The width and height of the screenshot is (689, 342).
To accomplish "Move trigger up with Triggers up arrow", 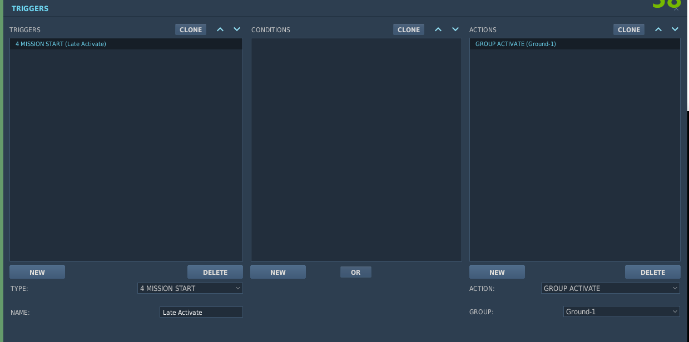I will pyautogui.click(x=220, y=29).
